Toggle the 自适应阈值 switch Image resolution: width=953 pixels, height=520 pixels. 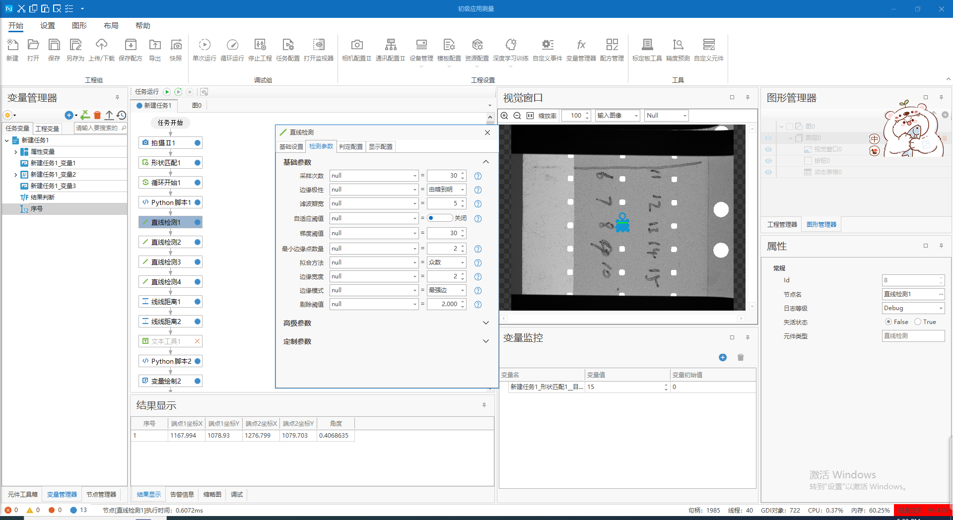(440, 218)
